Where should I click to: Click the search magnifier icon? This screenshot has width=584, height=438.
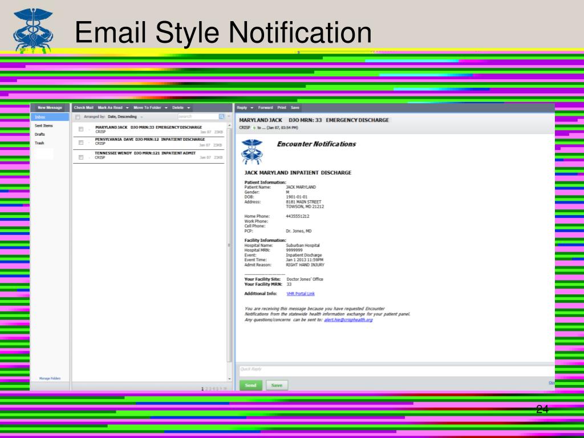(x=222, y=116)
